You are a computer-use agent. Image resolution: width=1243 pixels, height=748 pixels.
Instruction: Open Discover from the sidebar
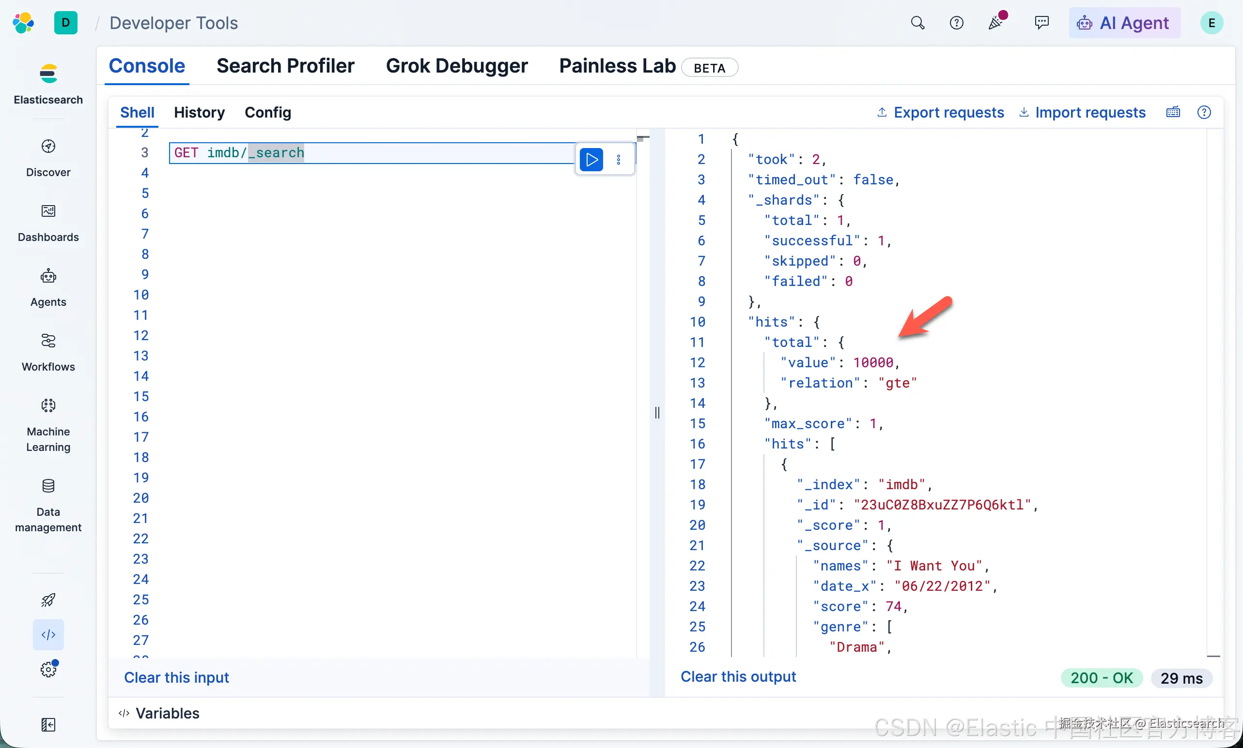click(x=48, y=158)
